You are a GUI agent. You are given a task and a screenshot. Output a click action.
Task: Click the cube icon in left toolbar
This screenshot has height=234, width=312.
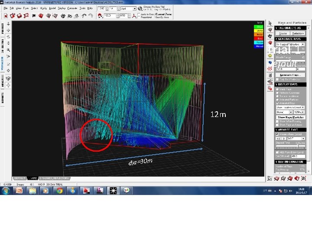8,78
